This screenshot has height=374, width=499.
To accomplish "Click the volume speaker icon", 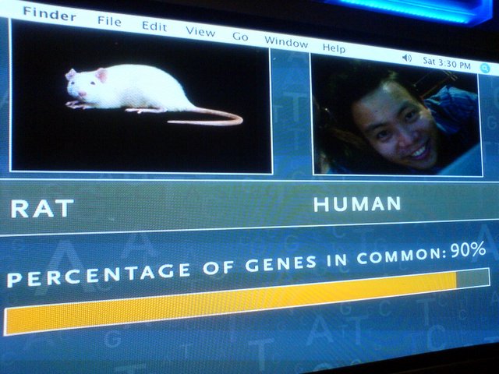I will pos(407,58).
